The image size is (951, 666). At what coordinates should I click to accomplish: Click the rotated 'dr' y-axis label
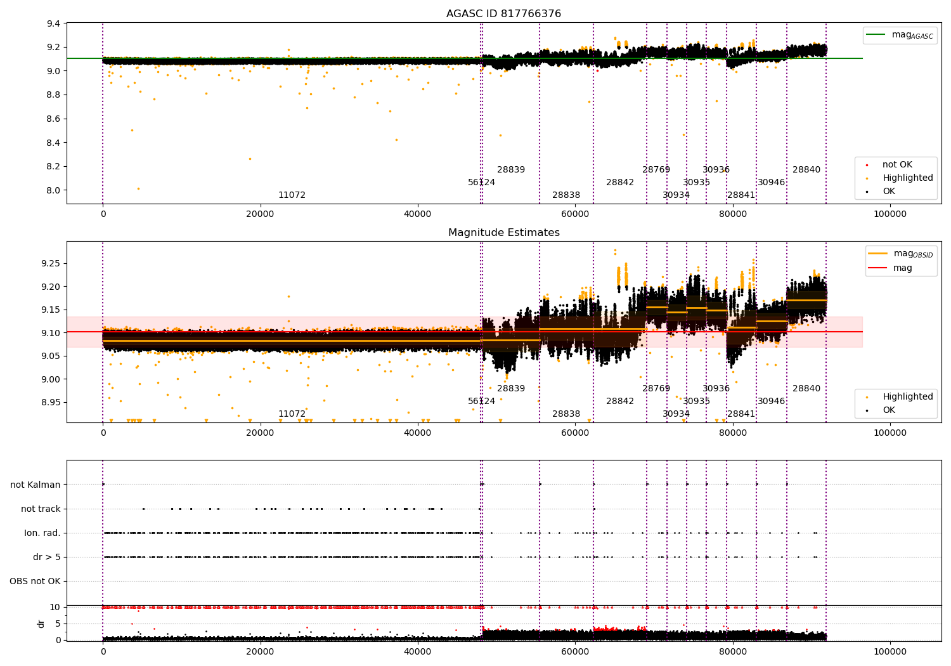tap(41, 624)
